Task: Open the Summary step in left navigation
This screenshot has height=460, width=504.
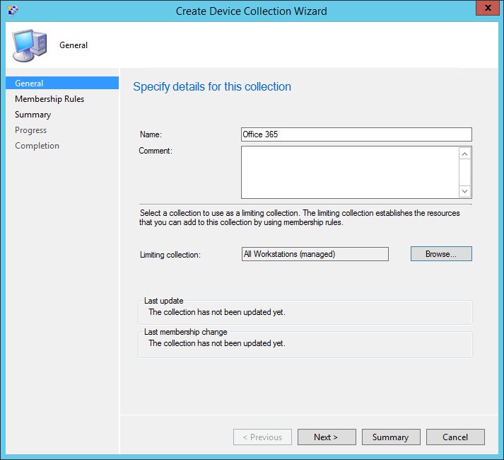Action: tap(33, 115)
